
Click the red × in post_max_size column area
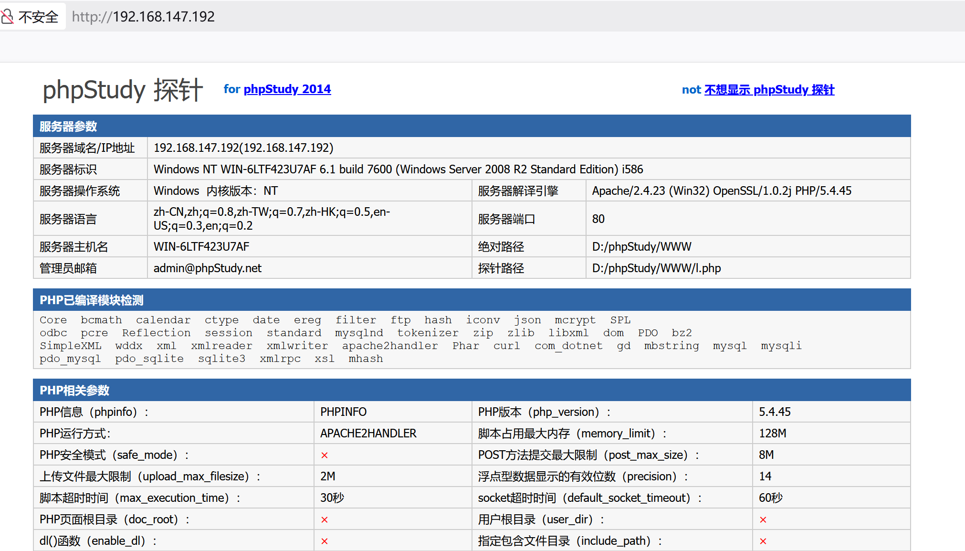(x=324, y=455)
